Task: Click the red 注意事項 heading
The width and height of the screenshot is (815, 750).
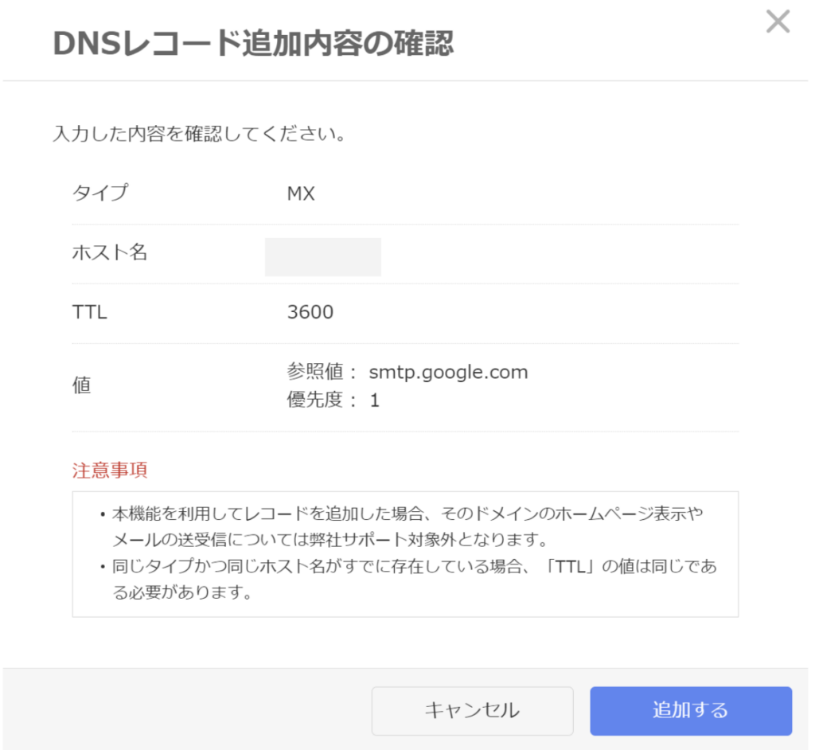Action: pos(110,471)
